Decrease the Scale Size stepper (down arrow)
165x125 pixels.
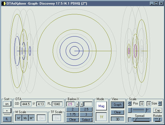160,105
